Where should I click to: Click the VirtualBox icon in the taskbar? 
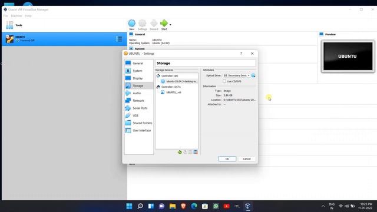point(248,206)
